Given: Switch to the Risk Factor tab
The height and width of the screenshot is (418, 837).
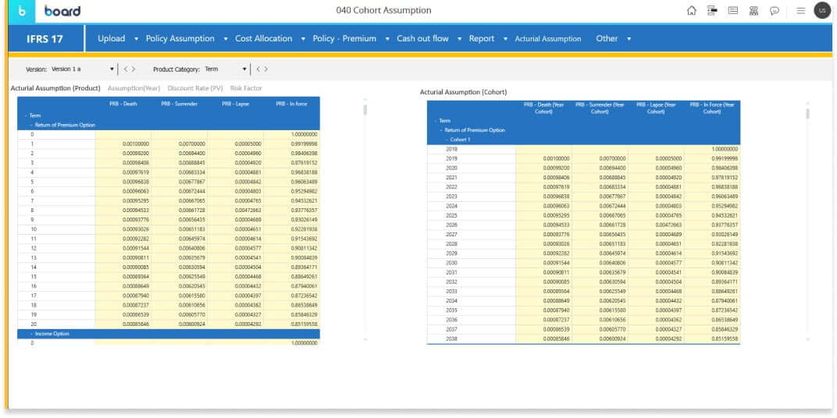Looking at the screenshot, I should 246,88.
